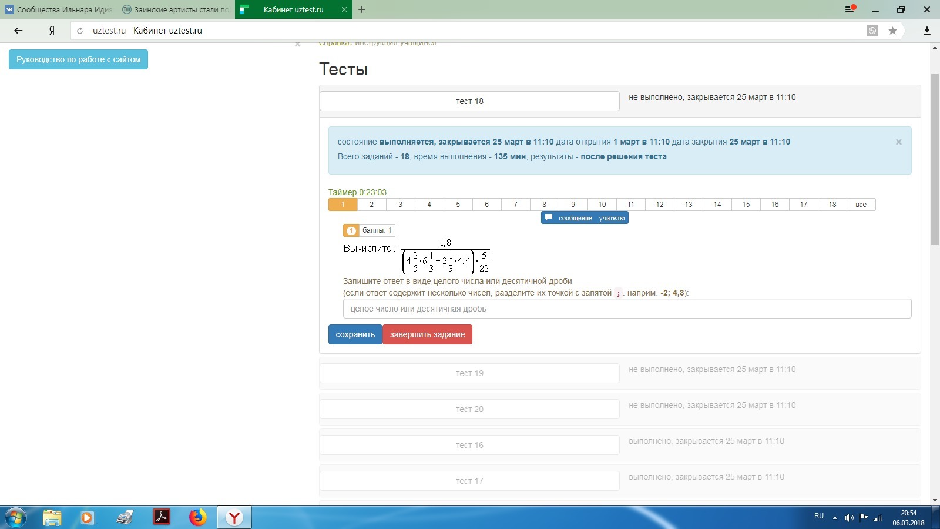Bookmark page with the star icon
The width and height of the screenshot is (940, 529).
(x=892, y=31)
